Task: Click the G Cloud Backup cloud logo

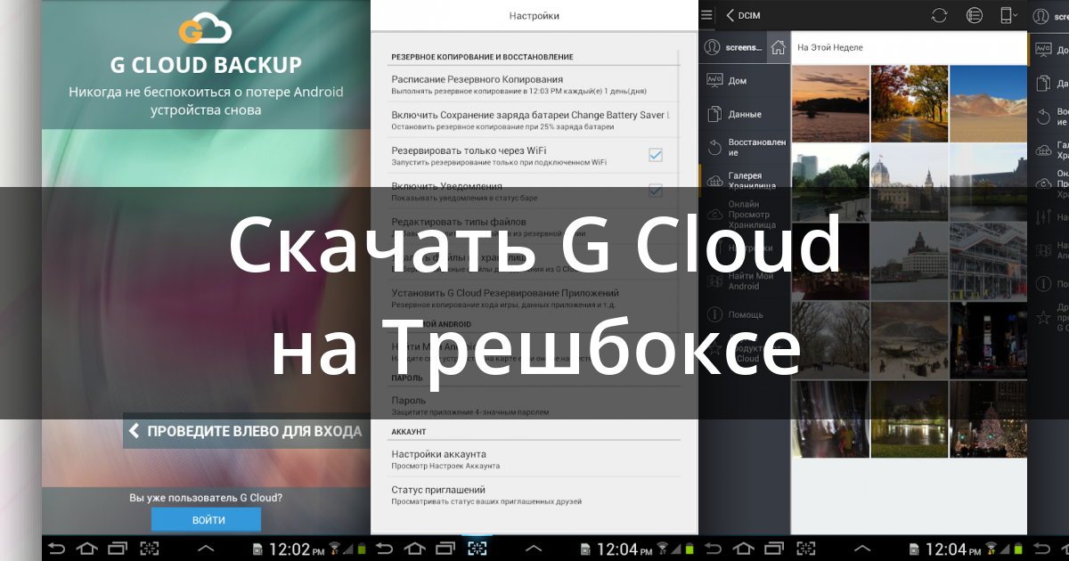Action: [204, 29]
